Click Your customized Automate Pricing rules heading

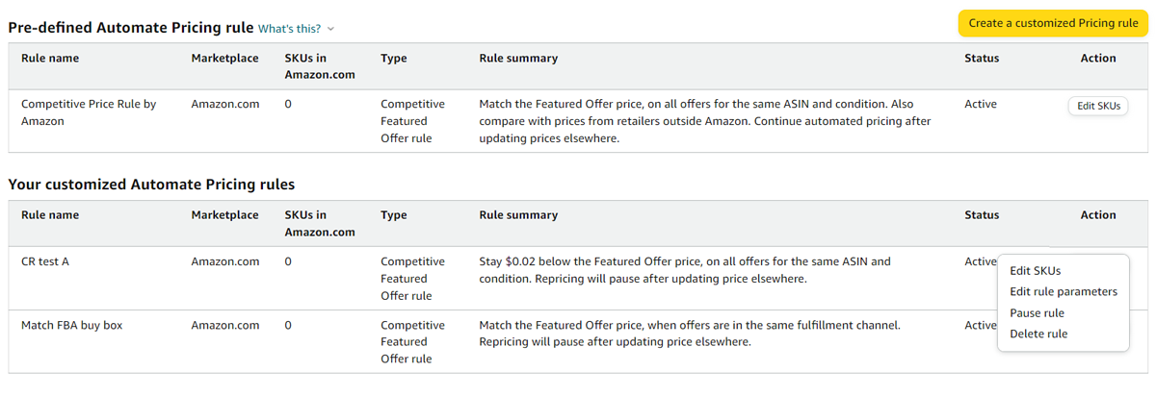click(151, 184)
